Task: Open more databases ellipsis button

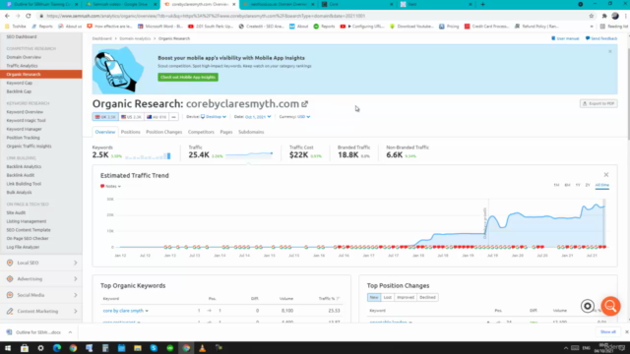Action: [x=173, y=117]
